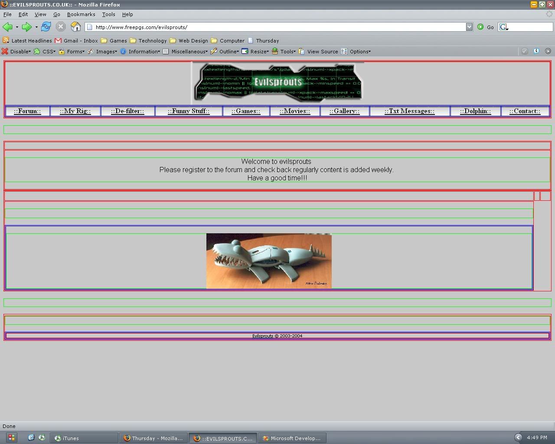Follow the ::Gallery:: link on the page
The width and height of the screenshot is (555, 444).
(x=345, y=111)
